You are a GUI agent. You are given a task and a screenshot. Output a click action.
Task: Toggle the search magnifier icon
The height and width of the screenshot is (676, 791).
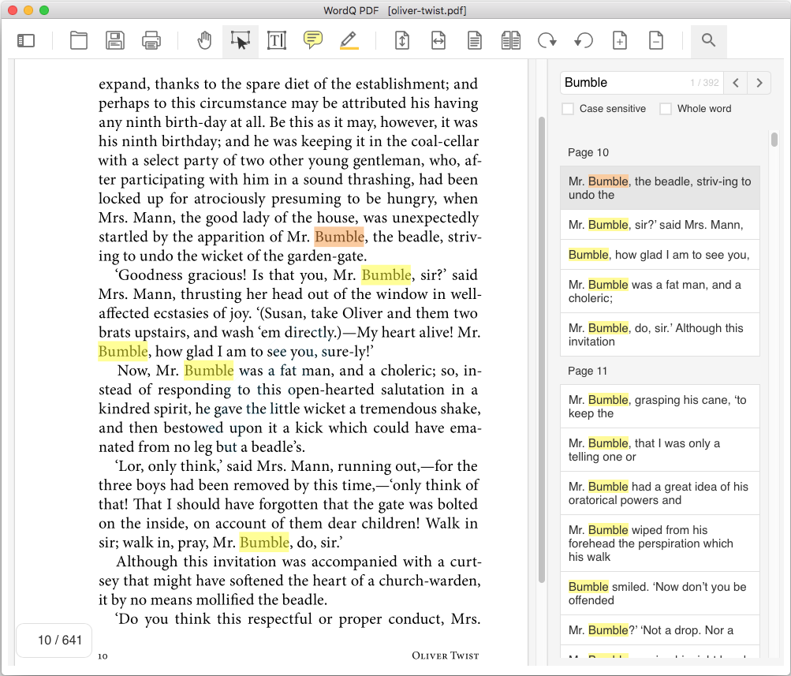click(709, 40)
